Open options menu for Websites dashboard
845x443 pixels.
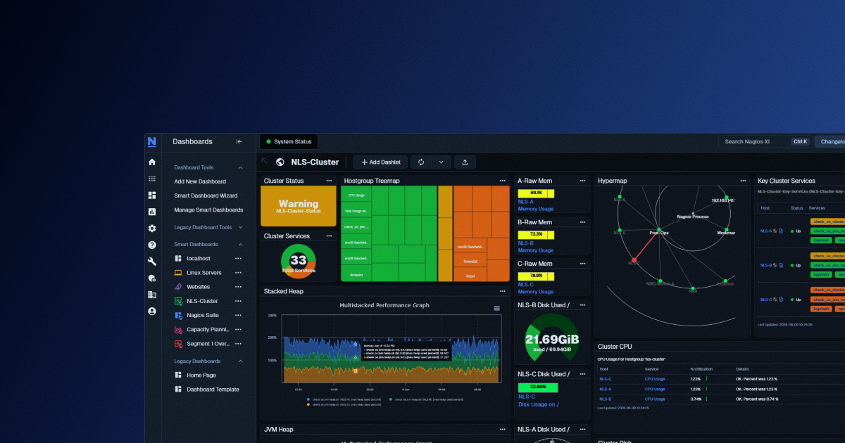[238, 287]
